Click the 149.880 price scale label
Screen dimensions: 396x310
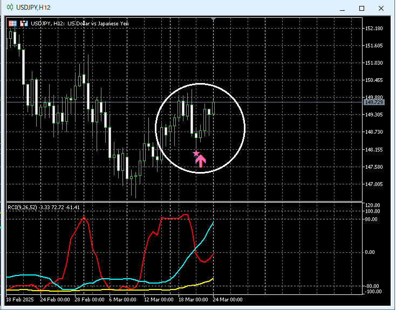pos(374,97)
